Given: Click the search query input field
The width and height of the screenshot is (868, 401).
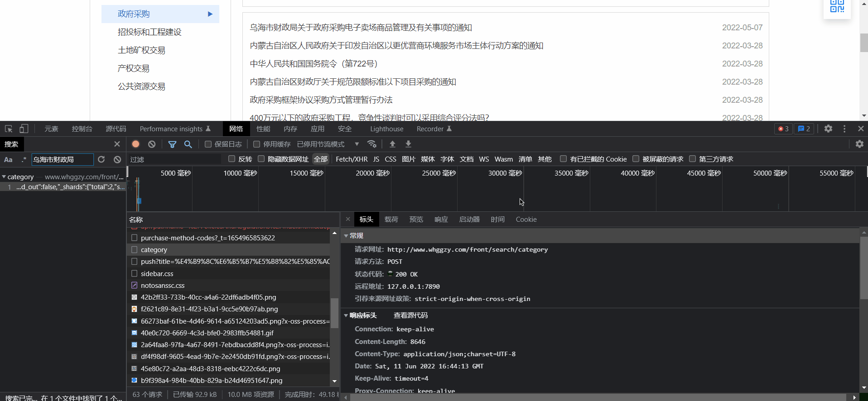Looking at the screenshot, I should pos(62,159).
